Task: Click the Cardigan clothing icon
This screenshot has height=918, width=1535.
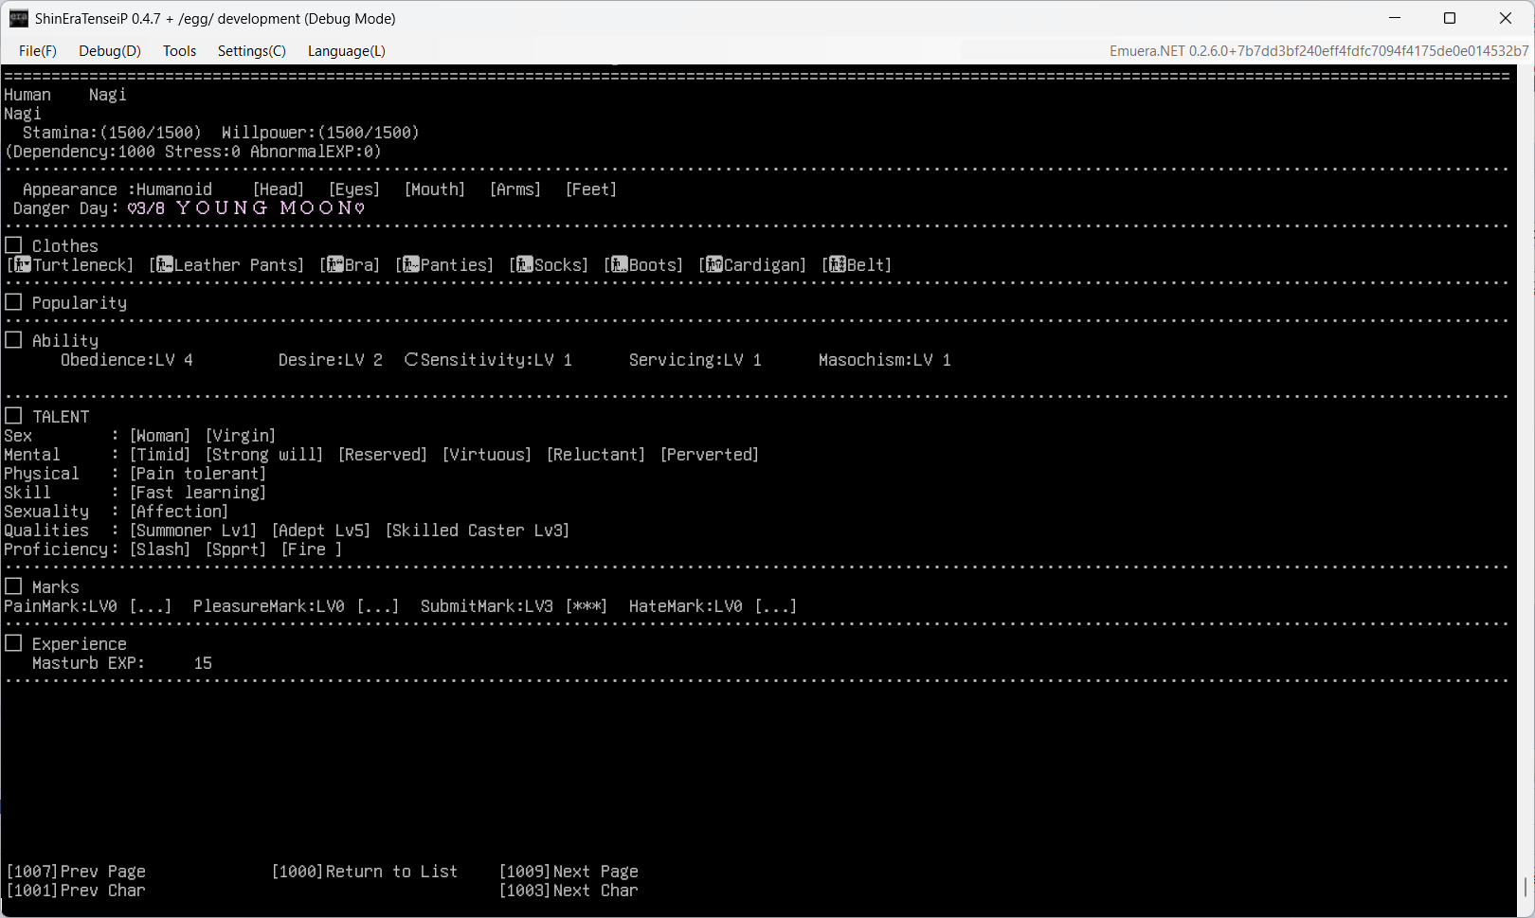Action: pos(714,264)
